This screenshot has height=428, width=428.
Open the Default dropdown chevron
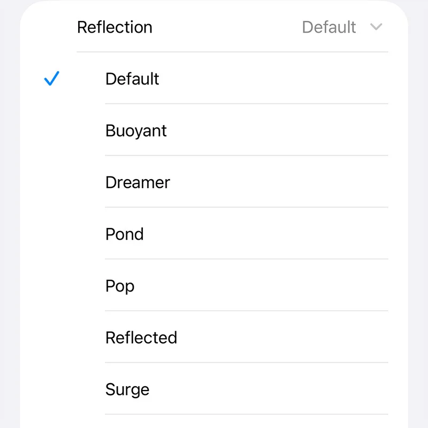point(376,27)
